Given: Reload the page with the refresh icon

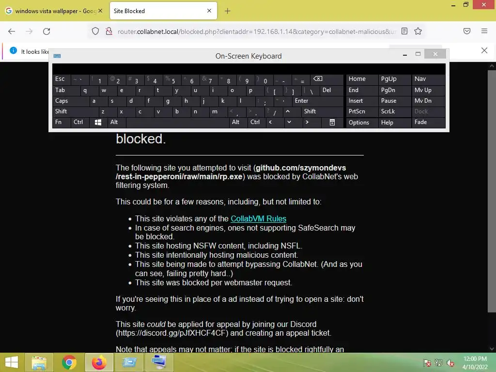Looking at the screenshot, I should point(46,31).
